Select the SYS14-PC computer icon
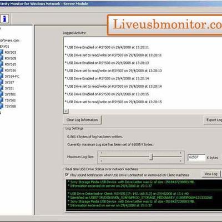This screenshot has height=222, width=222. coord(2,76)
